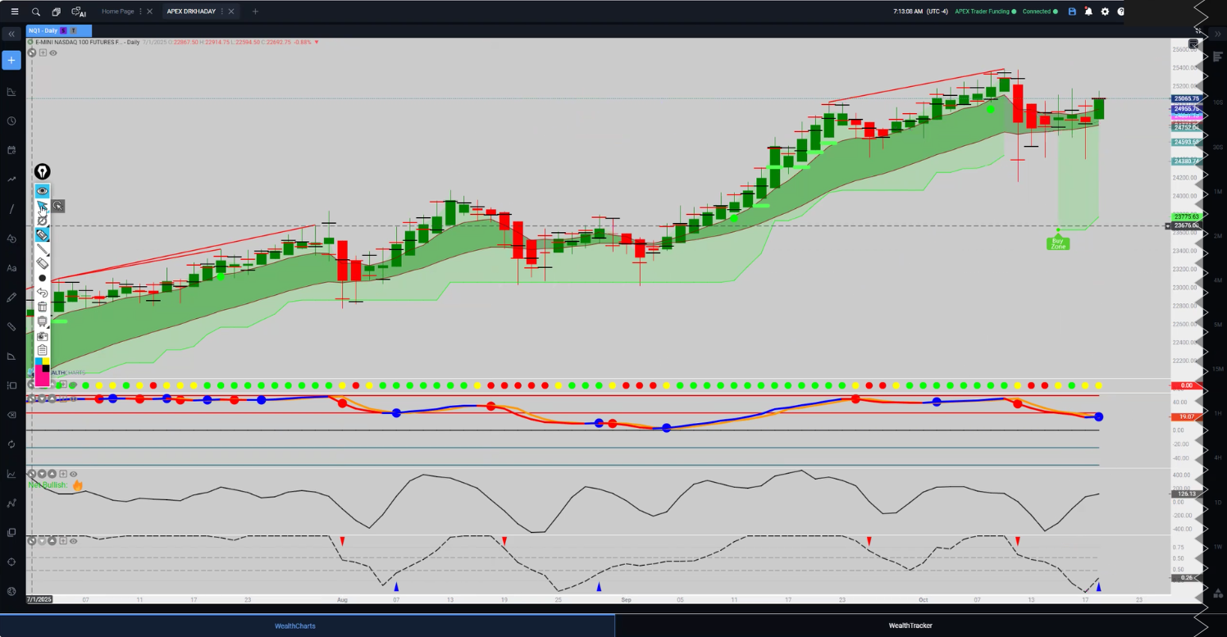The width and height of the screenshot is (1227, 637).
Task: Click the search magnifier in top bar
Action: click(36, 11)
